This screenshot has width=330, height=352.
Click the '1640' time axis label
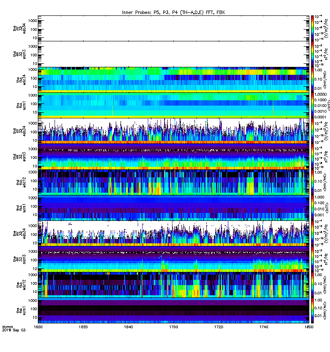tap(128, 327)
